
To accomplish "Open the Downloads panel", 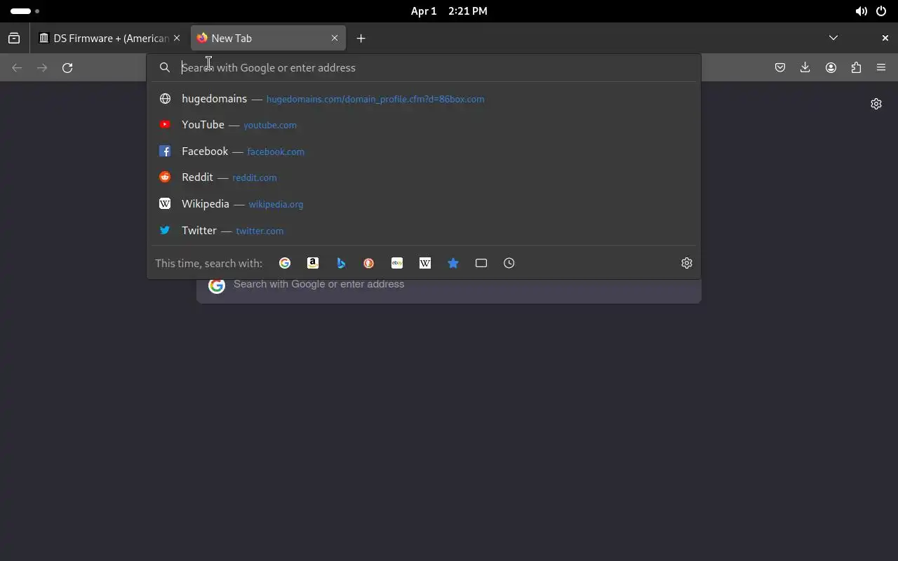I will click(x=805, y=68).
